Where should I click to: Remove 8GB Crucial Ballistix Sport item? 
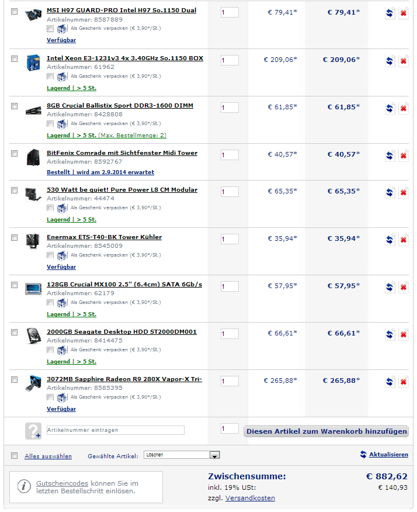[404, 108]
